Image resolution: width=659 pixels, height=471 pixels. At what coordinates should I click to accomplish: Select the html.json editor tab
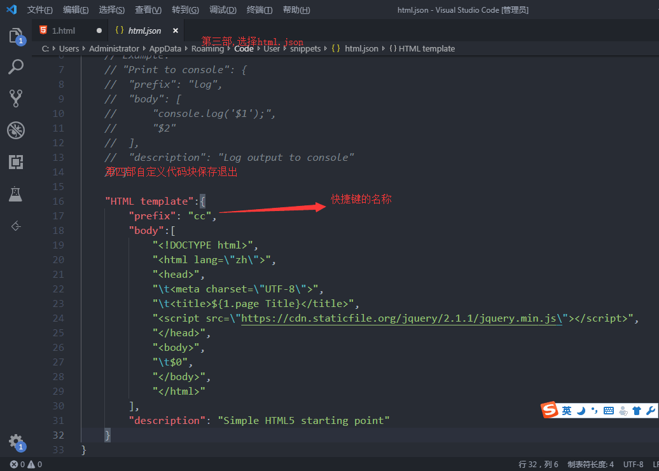tap(144, 31)
